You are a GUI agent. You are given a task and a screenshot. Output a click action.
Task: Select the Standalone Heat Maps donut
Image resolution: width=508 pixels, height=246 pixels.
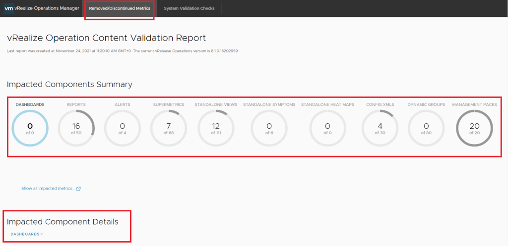pyautogui.click(x=327, y=128)
